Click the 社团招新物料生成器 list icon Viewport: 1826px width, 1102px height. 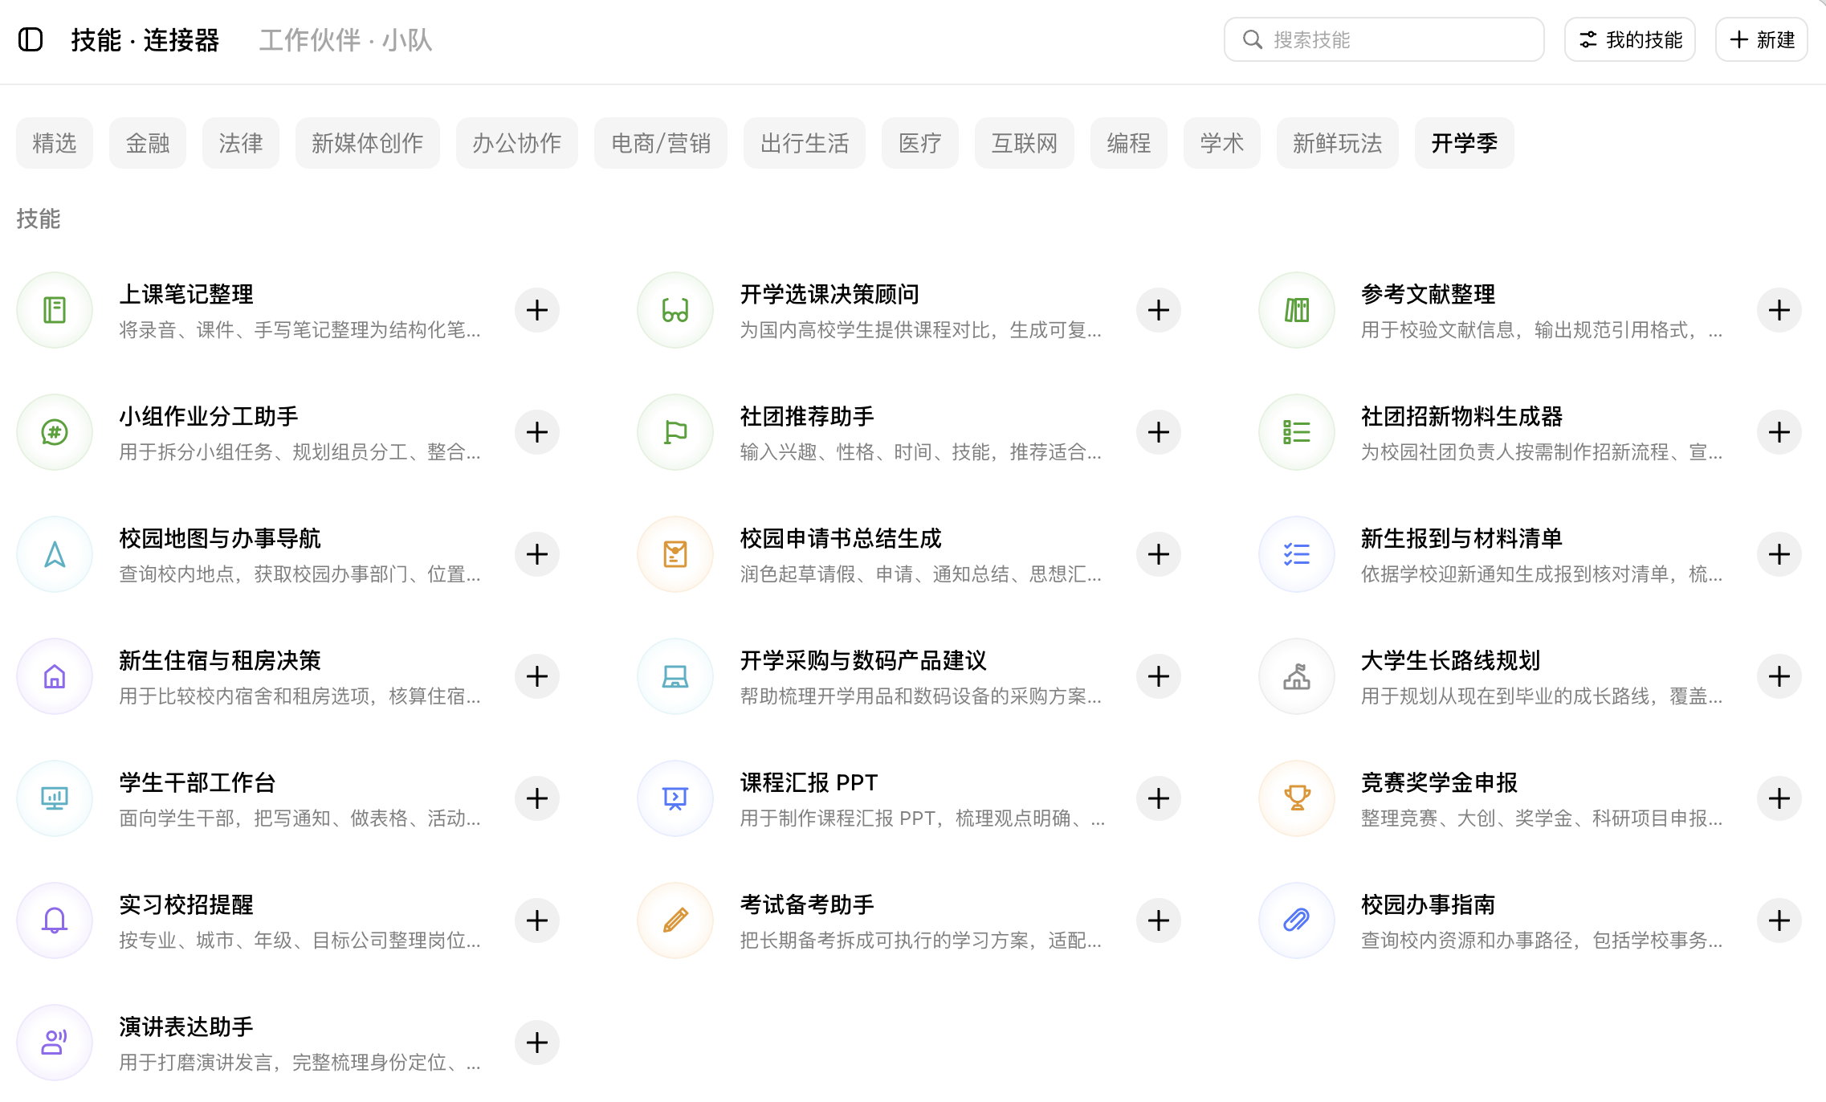(1297, 432)
